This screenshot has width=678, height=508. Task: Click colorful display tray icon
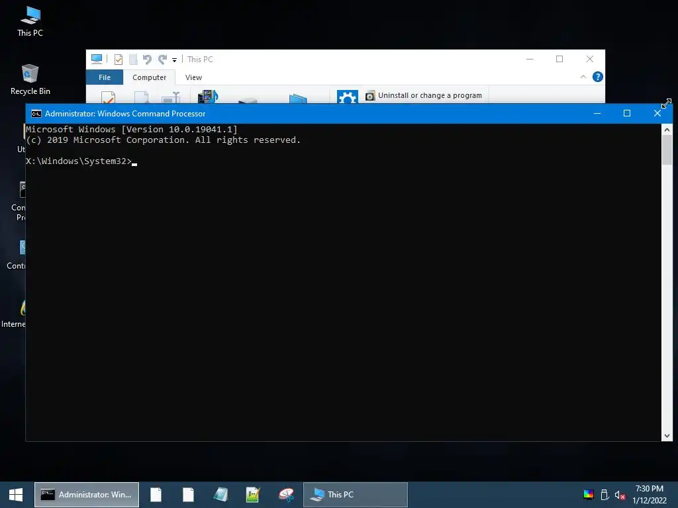[x=589, y=495]
